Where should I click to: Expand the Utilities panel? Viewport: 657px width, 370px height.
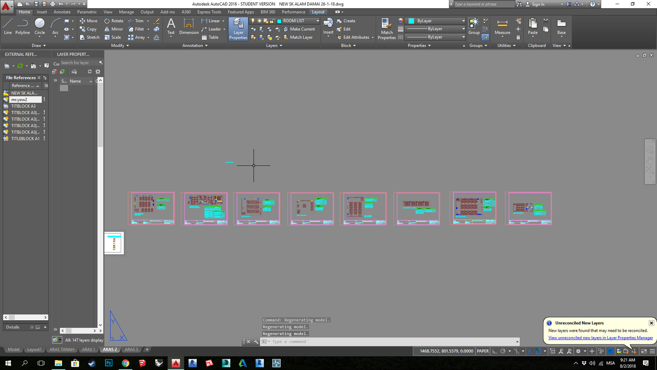click(506, 46)
